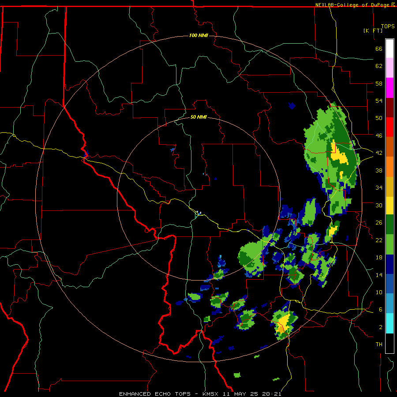Click the dark green legend swatch
This screenshot has height=397, width=397.
pyautogui.click(x=390, y=225)
